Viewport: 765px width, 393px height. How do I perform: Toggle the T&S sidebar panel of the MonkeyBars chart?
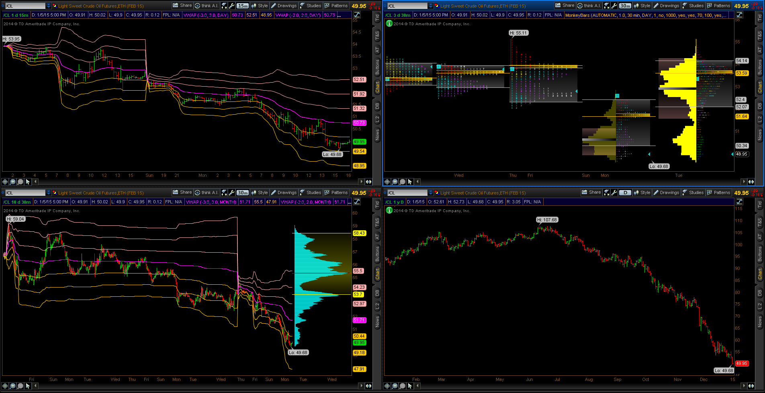coord(760,36)
